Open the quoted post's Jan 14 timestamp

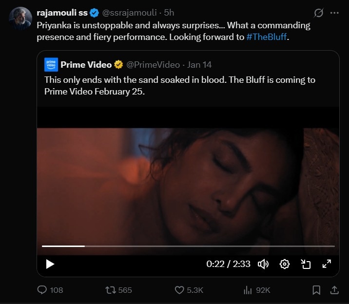(x=200, y=64)
